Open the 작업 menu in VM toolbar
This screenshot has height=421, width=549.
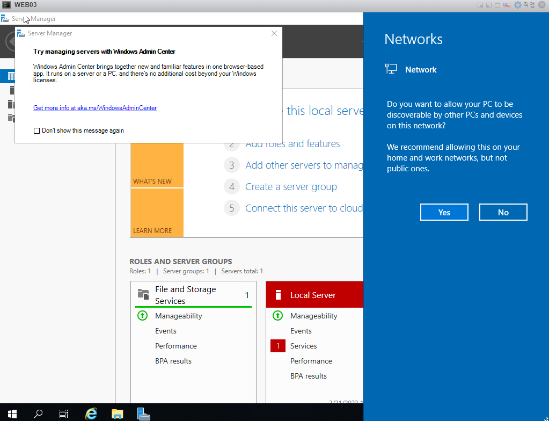(529, 5)
